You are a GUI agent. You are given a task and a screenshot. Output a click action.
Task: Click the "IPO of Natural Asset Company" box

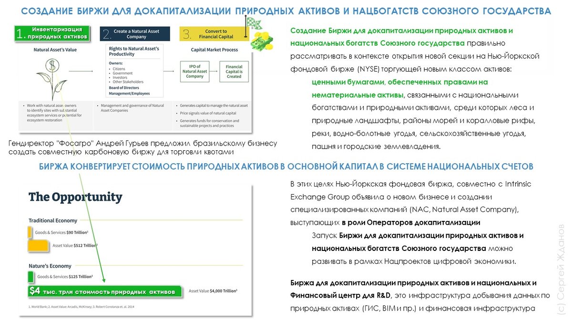[x=194, y=71]
